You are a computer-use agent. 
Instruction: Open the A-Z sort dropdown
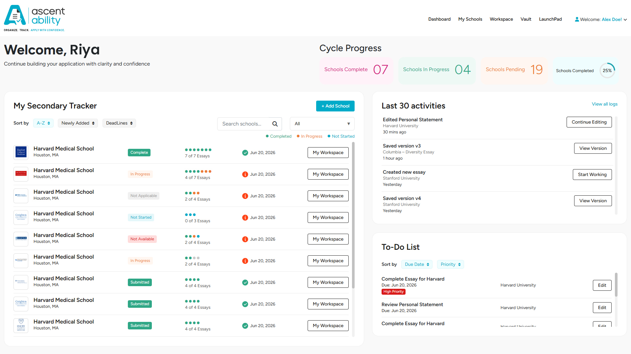pos(43,123)
